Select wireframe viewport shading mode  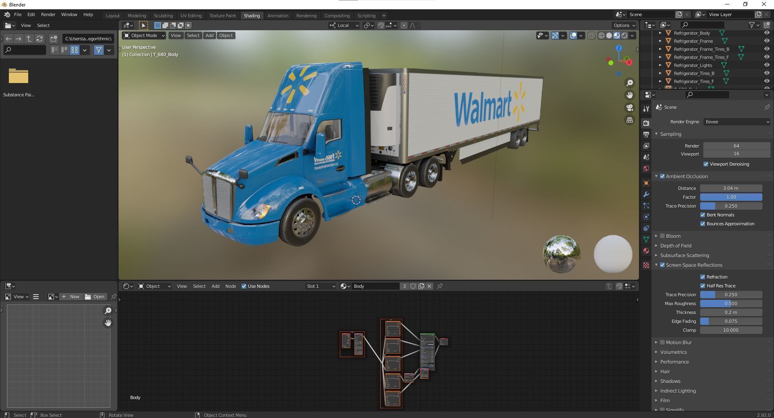(x=601, y=35)
